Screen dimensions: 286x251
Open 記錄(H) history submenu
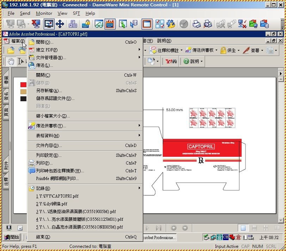tap(85, 188)
